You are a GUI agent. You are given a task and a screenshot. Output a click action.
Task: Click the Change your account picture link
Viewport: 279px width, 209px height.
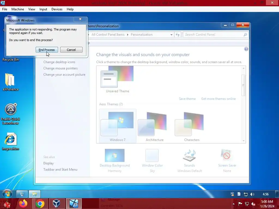(x=64, y=75)
